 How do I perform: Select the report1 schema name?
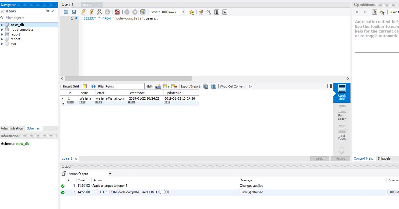coord(16,39)
